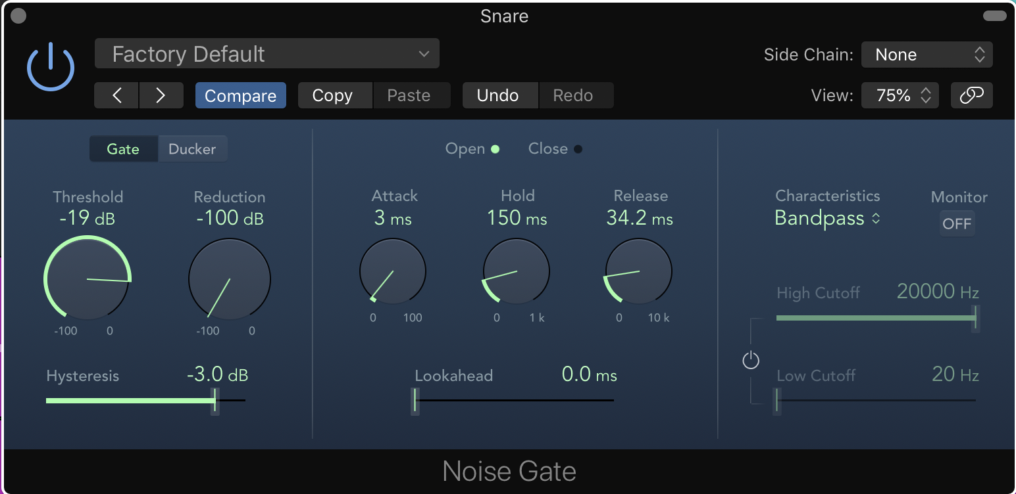Click the 20 Hz Low Cutoff value
The width and height of the screenshot is (1016, 494).
[x=955, y=374]
